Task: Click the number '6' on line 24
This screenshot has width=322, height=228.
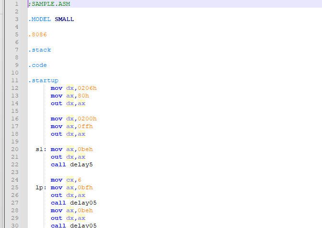Action: [80, 180]
